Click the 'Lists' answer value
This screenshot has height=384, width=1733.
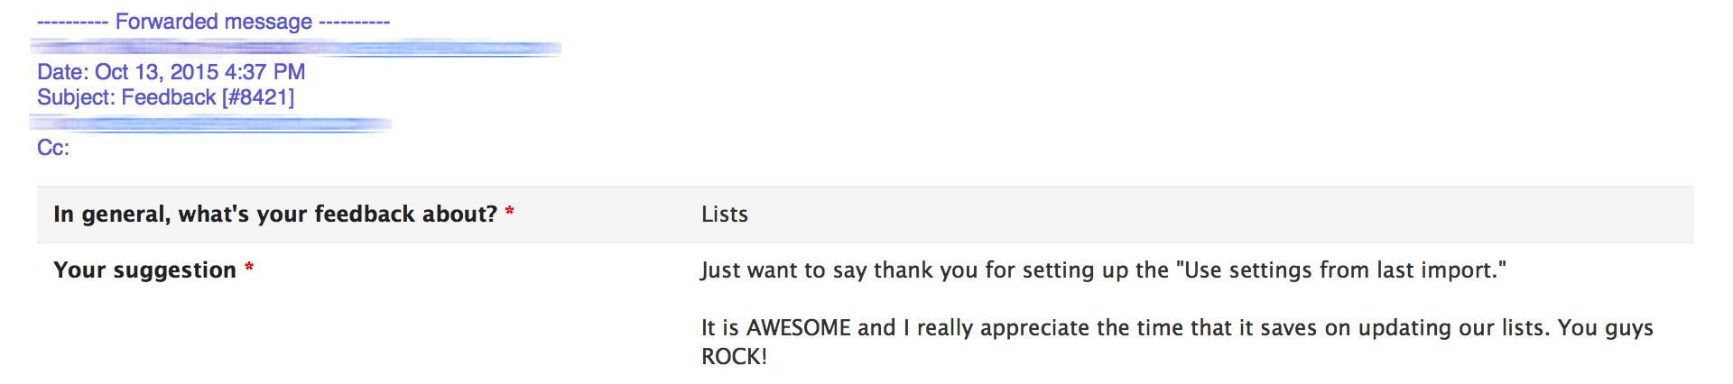pyautogui.click(x=725, y=215)
